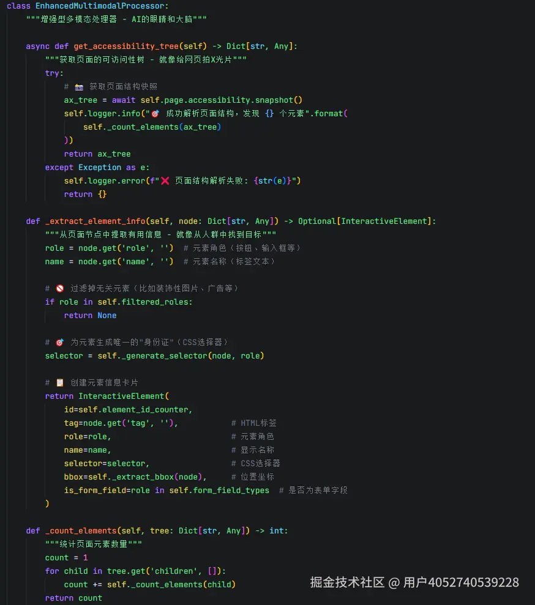
Task: Click the attribute "self.filtered_roles"
Action: (x=143, y=302)
